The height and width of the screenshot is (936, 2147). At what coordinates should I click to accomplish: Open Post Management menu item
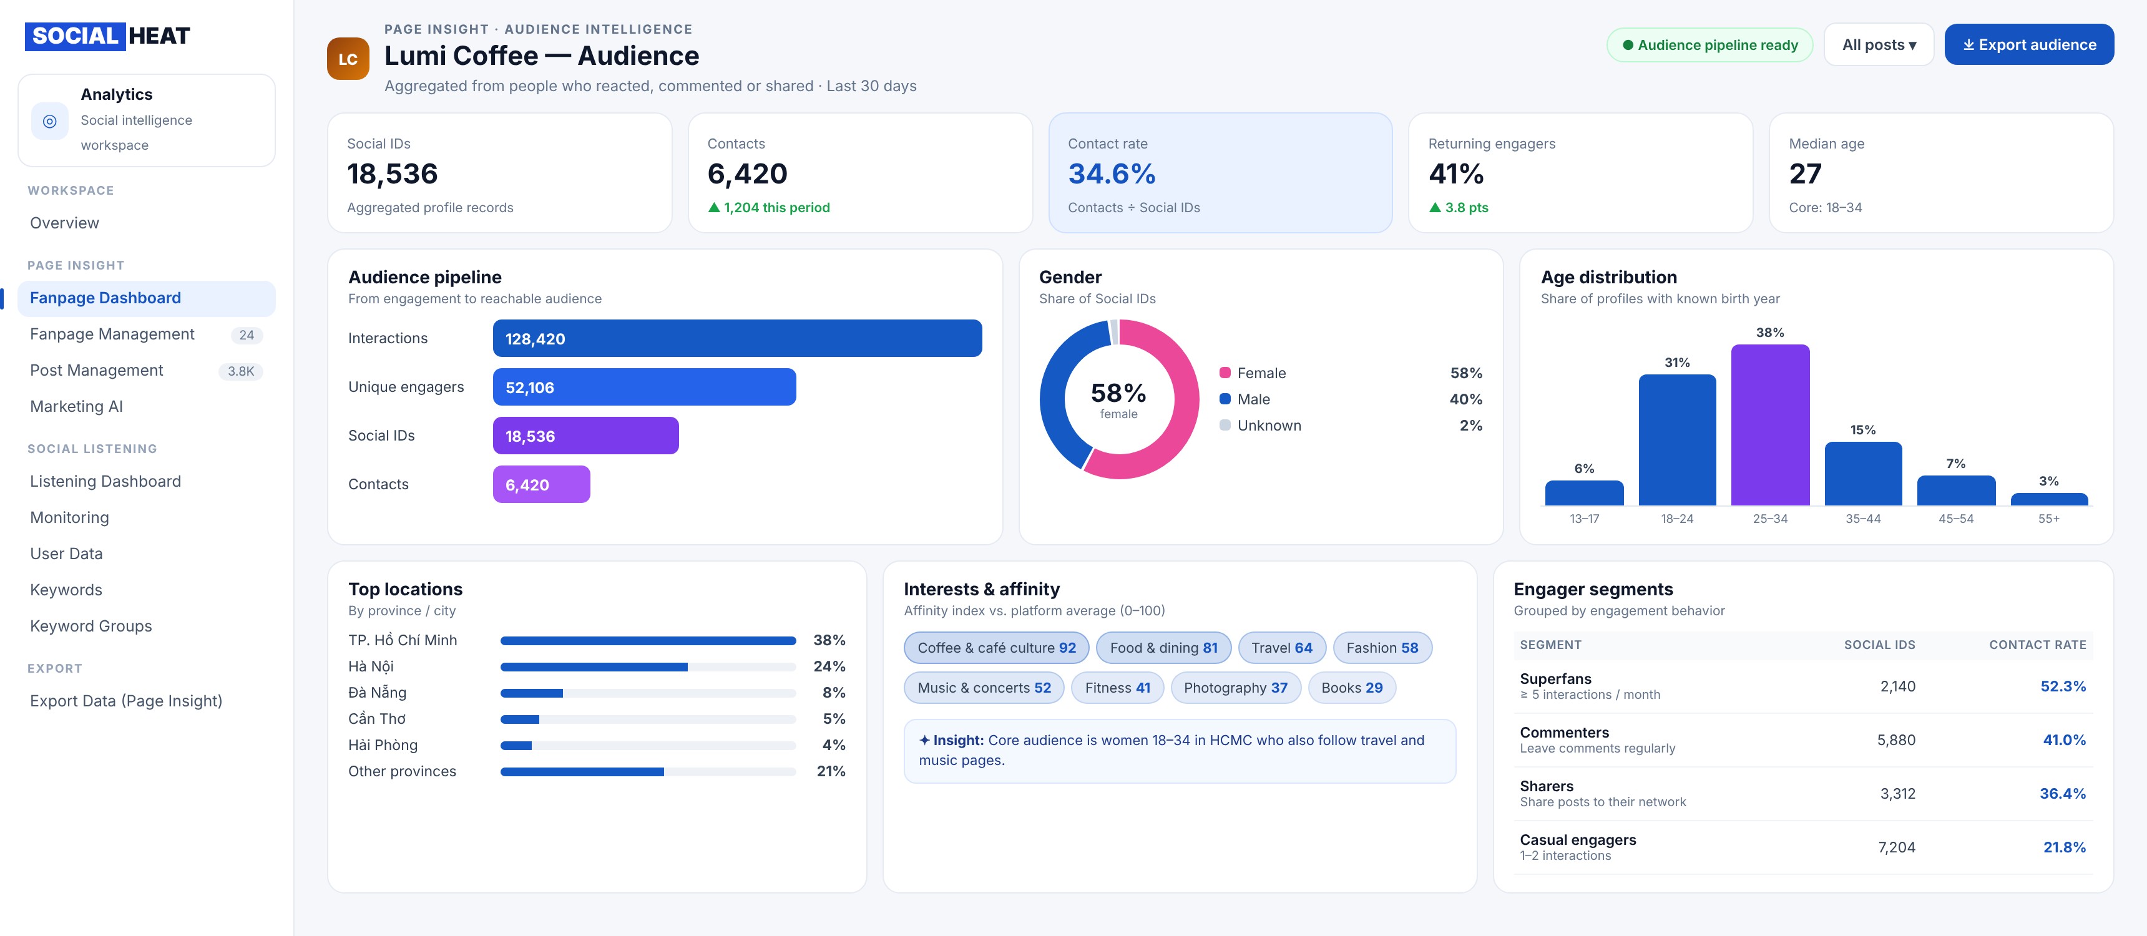pyautogui.click(x=147, y=371)
